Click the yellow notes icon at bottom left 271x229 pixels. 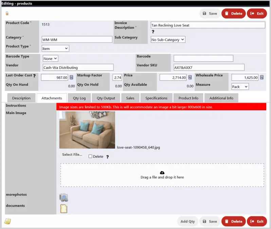7,221
